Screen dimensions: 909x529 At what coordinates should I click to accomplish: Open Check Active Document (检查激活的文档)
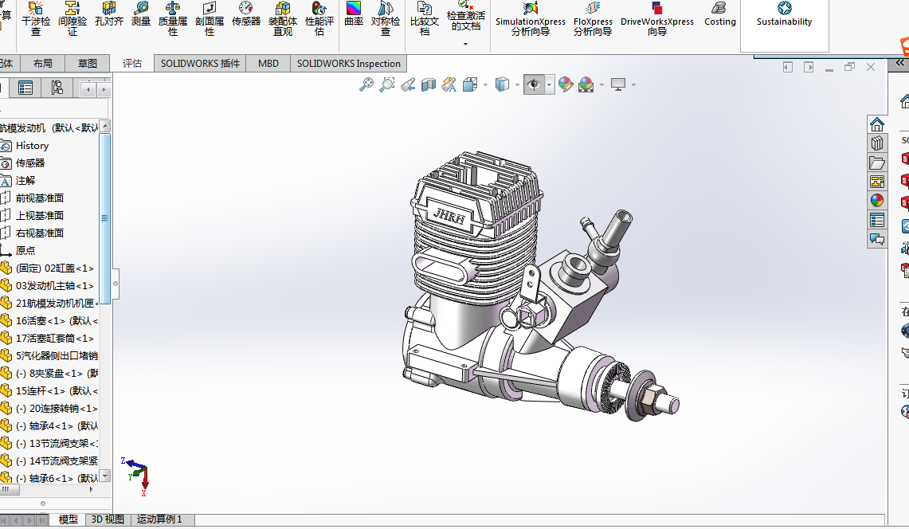point(465,16)
